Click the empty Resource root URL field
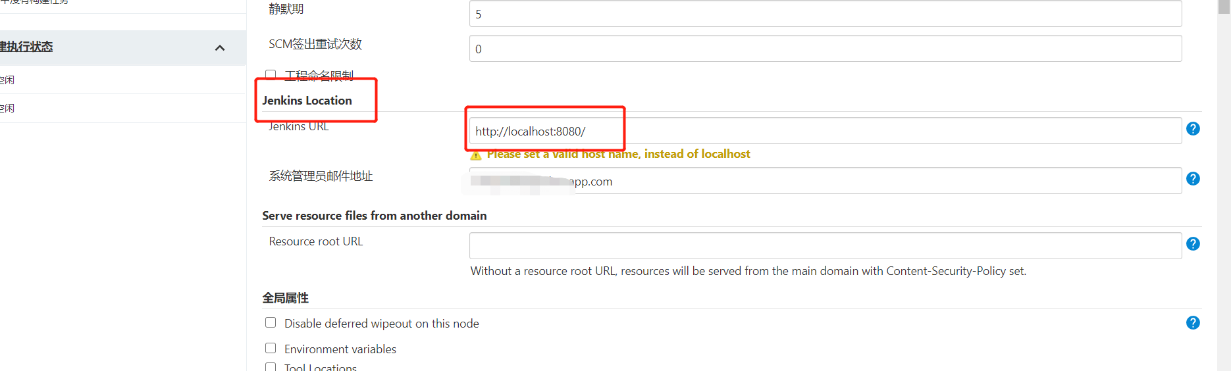Viewport: 1231px width, 371px height. [825, 245]
